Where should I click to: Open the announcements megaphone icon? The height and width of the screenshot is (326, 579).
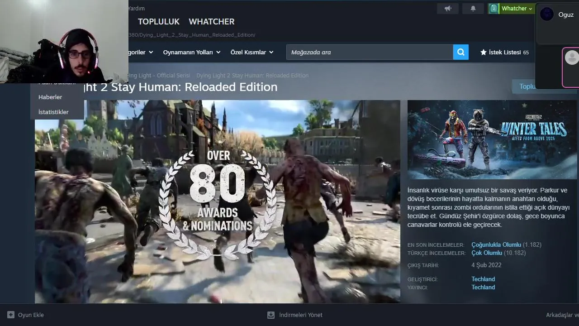(448, 9)
